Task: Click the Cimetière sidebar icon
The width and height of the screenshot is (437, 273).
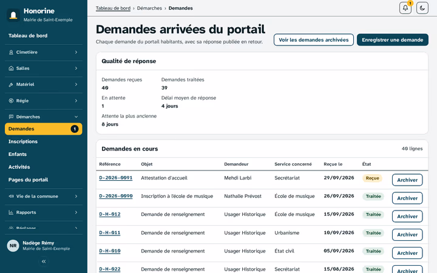Action: point(11,52)
